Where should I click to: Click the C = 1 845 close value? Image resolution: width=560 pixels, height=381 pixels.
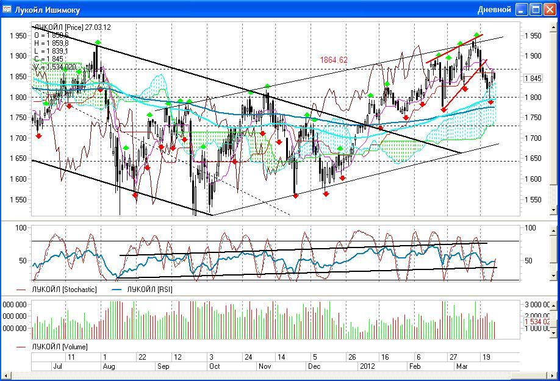(x=49, y=59)
